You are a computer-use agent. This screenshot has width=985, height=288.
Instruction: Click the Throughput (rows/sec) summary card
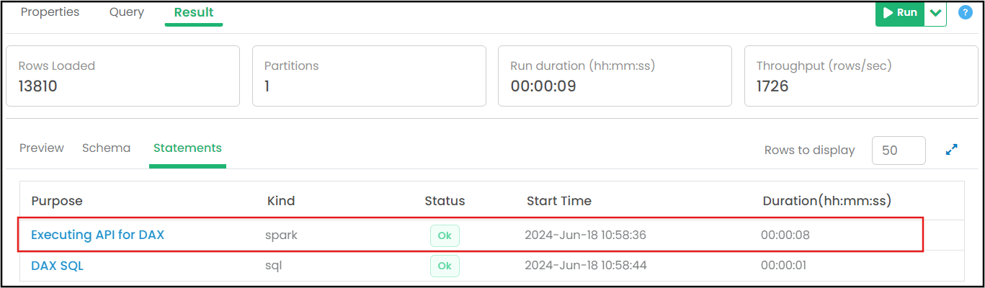pyautogui.click(x=861, y=76)
